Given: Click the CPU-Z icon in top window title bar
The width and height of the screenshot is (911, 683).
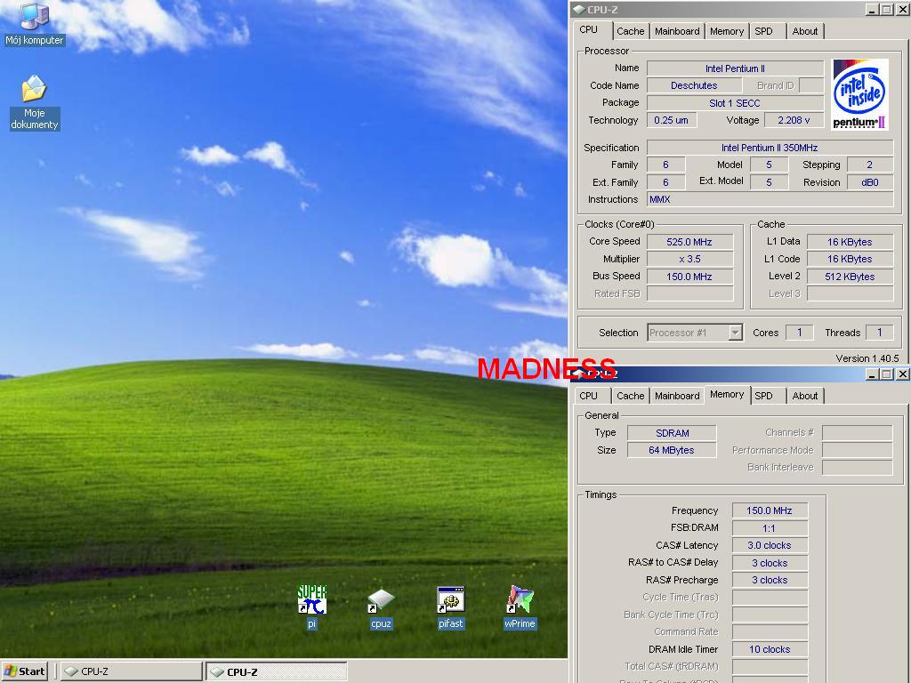Looking at the screenshot, I should 579,9.
